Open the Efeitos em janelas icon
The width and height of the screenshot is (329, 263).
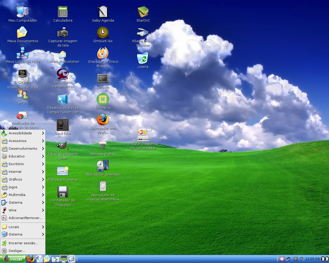point(63,171)
